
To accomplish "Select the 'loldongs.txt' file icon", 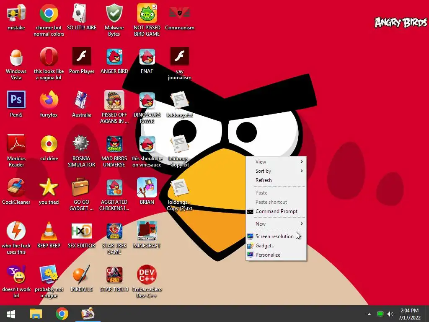I will coord(179,100).
